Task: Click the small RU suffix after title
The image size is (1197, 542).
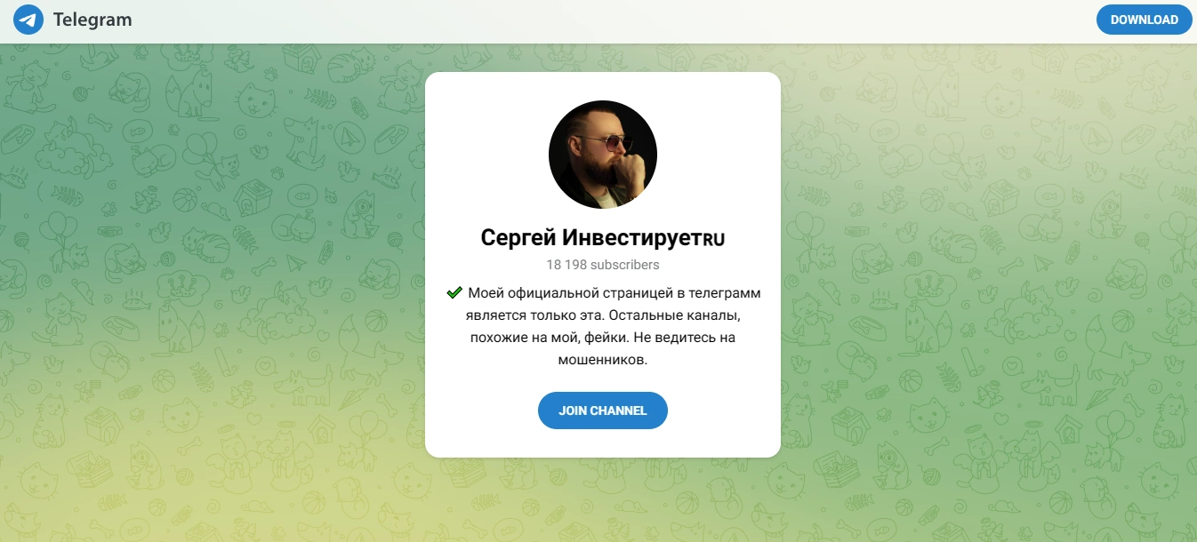Action: point(714,239)
